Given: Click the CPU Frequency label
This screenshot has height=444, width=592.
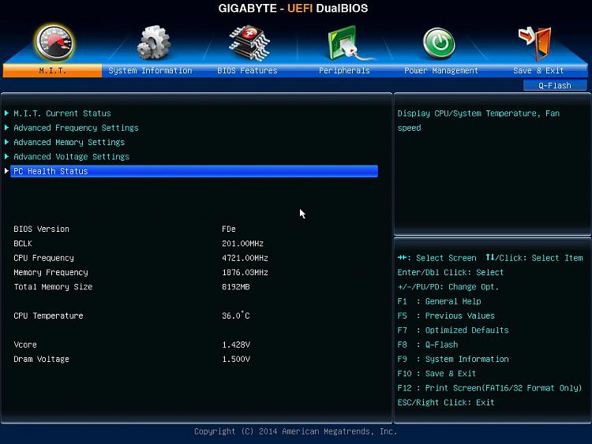Looking at the screenshot, I should [43, 258].
